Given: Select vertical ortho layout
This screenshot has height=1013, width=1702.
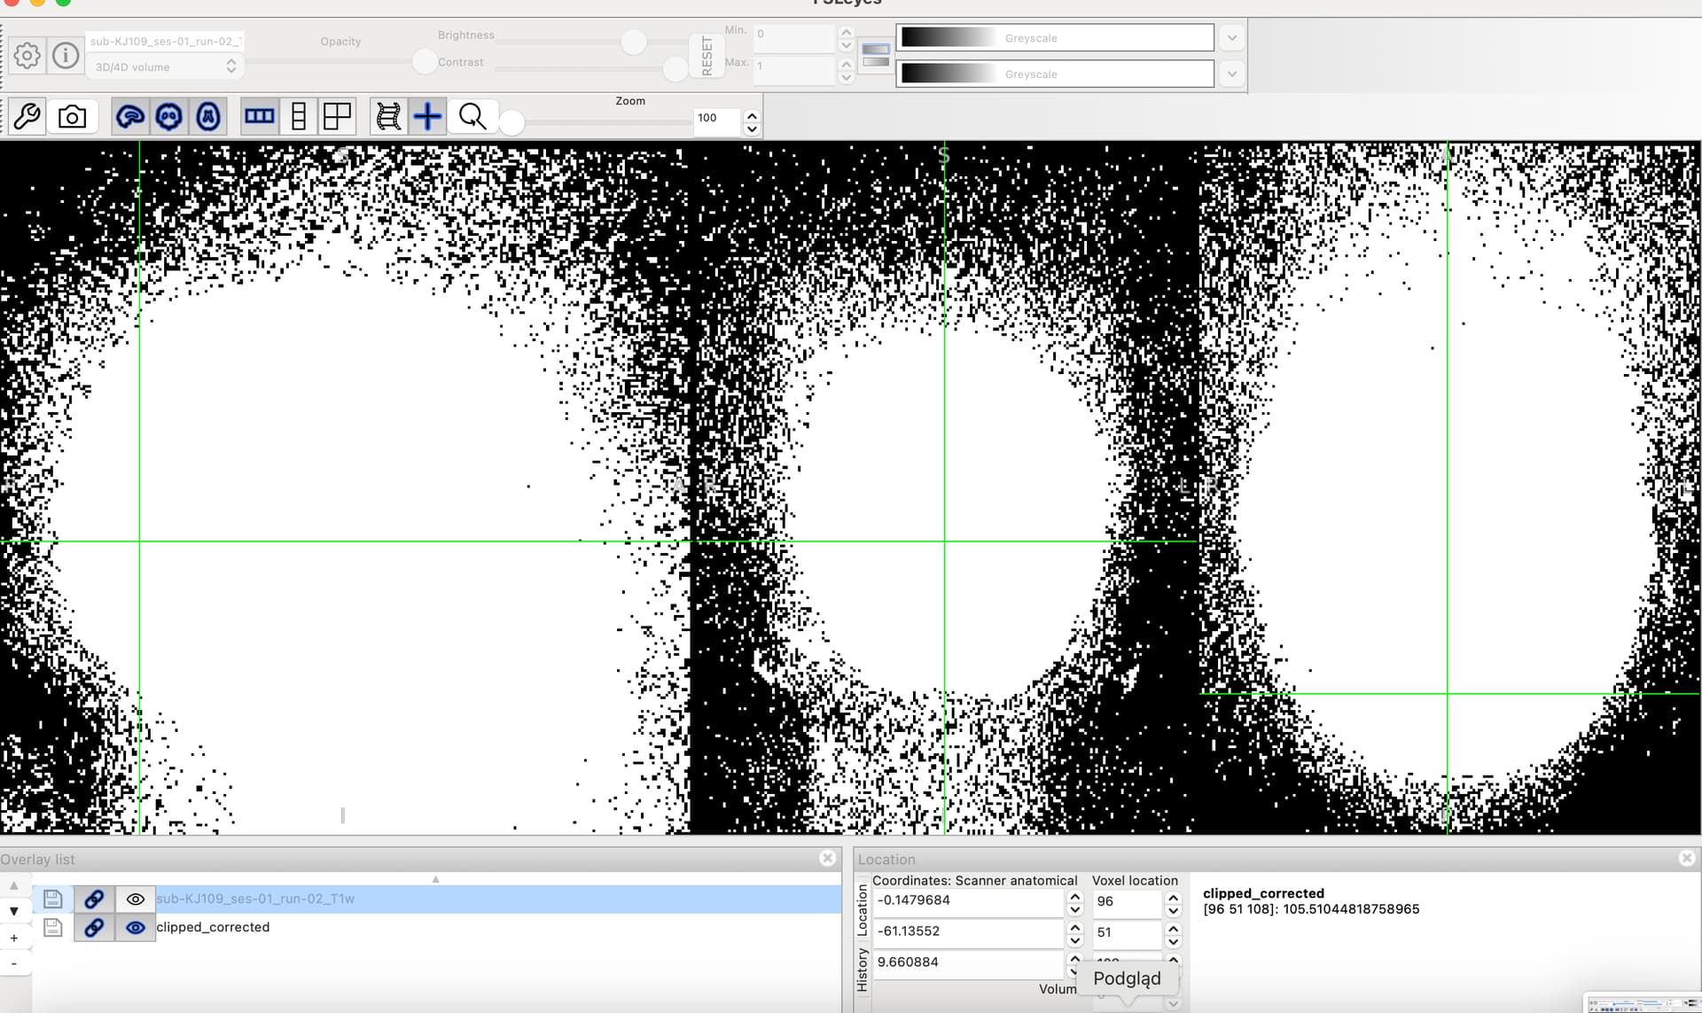Looking at the screenshot, I should click(299, 117).
